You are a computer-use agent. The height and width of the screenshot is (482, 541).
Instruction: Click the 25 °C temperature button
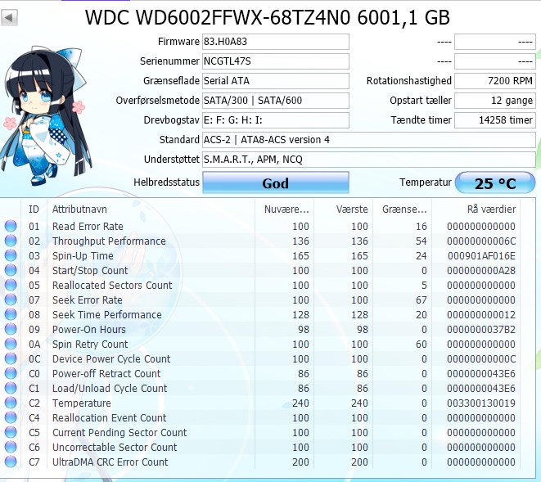(x=495, y=182)
